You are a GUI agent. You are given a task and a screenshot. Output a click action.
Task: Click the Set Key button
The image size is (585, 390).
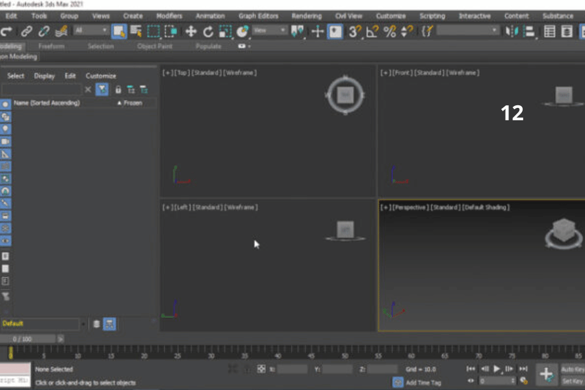(x=572, y=381)
